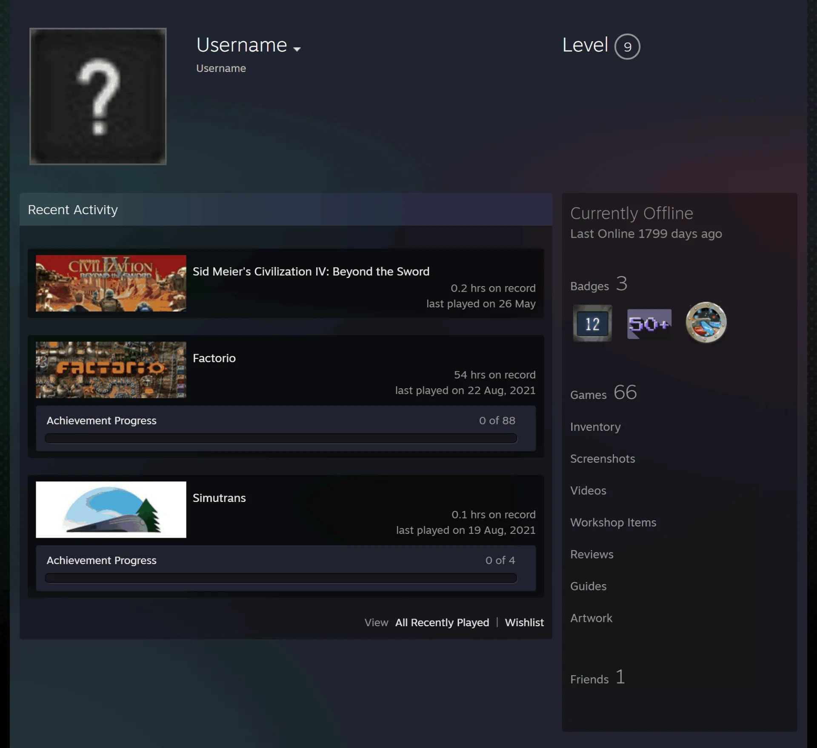Screen dimensions: 817x748
Task: Click the '54 hrs on record' text
Action: click(494, 375)
